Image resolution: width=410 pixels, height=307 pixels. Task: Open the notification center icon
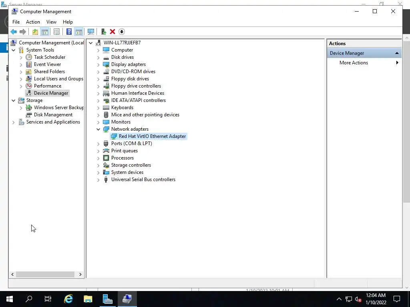397,299
